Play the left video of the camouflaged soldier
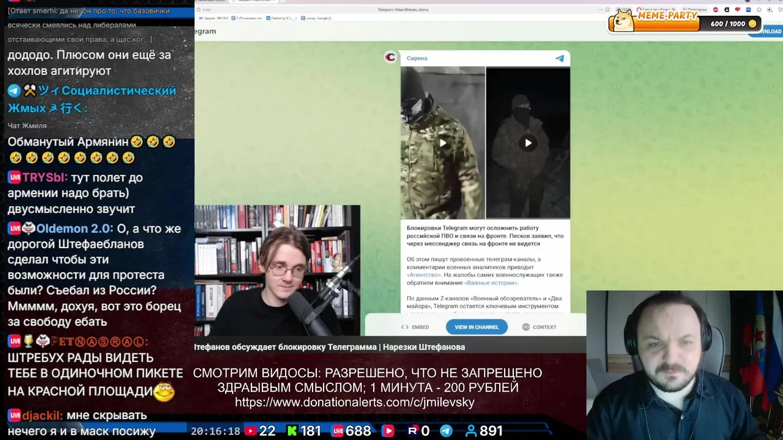 [443, 143]
